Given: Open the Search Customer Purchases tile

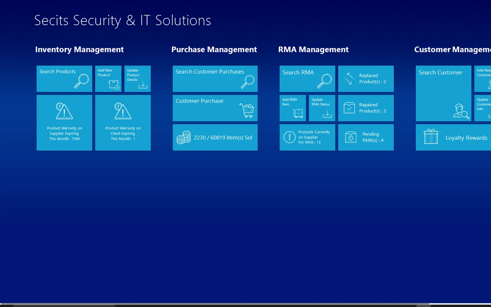Looking at the screenshot, I should 215,79.
